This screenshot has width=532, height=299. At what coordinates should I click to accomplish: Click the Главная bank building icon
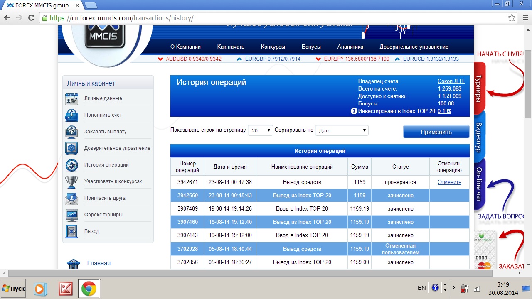click(x=74, y=263)
